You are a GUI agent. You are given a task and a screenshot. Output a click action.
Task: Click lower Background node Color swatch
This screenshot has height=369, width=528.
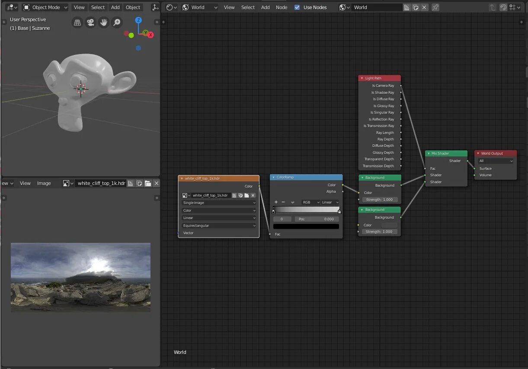[389, 225]
